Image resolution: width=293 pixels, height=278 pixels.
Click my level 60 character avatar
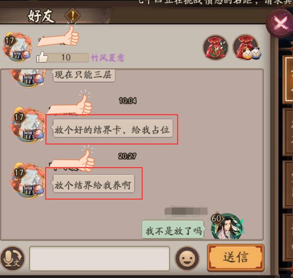pyautogui.click(x=227, y=226)
